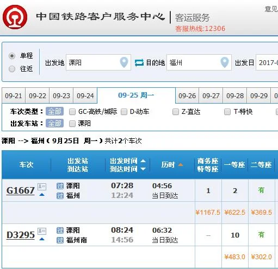The width and height of the screenshot is (278, 269).
Task: Check GC-高铁/城际 train type
Action: pos(72,112)
